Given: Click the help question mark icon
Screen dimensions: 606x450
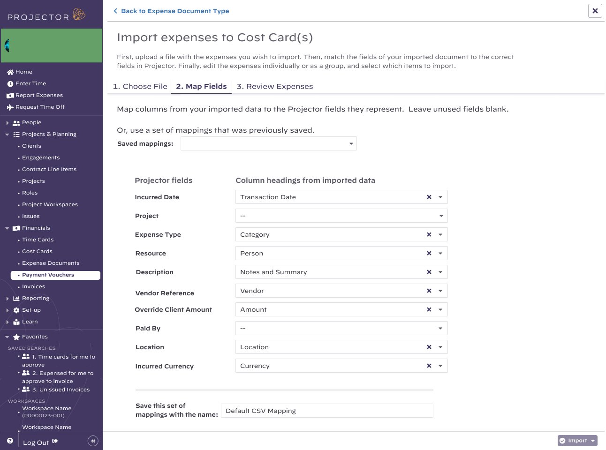Looking at the screenshot, I should [x=9, y=440].
